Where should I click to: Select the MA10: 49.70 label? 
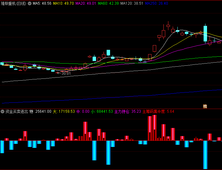pyautogui.click(x=63, y=3)
